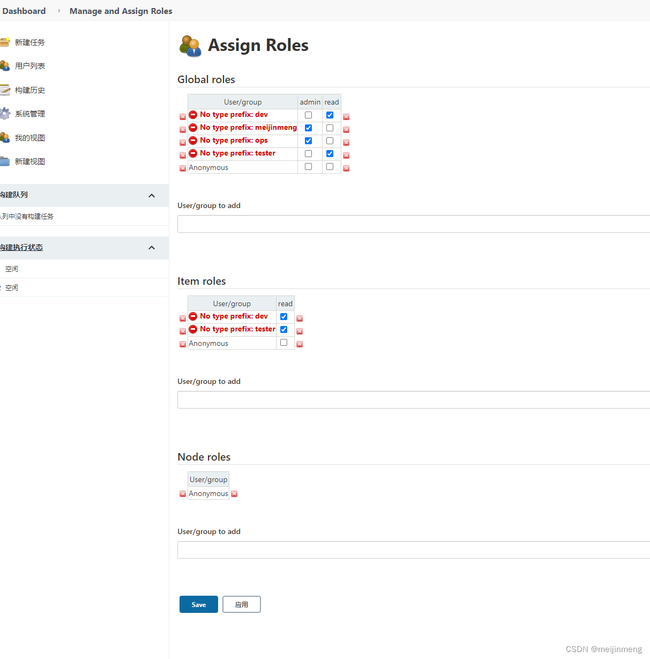Open 系统管理 gear icon
Screen dimensions: 650x659
coord(5,114)
